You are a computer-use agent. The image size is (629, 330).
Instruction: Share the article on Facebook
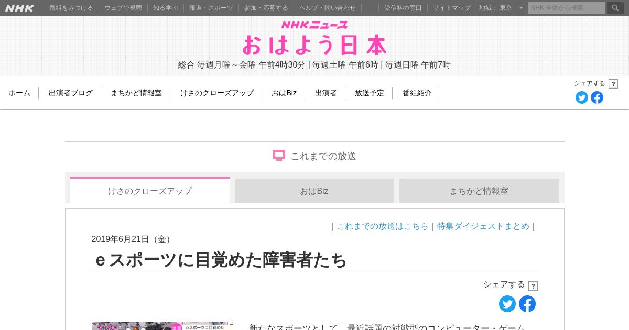(x=527, y=304)
